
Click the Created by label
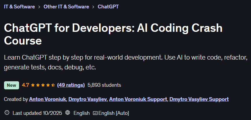pyautogui.click(x=16, y=99)
